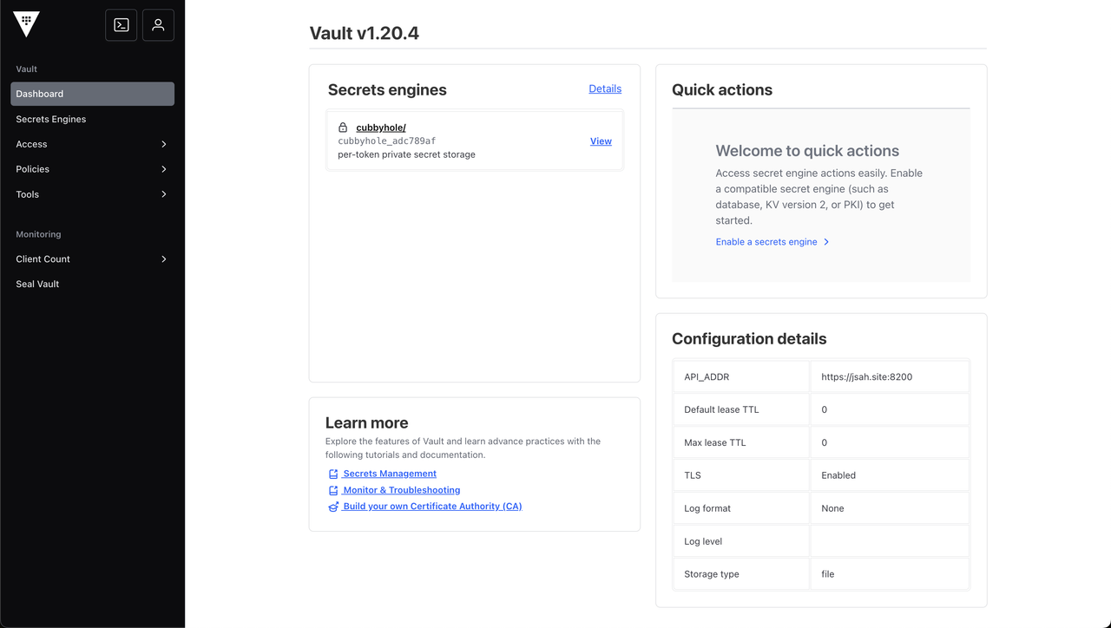Click the API_ADDR value cell
Image resolution: width=1111 pixels, height=628 pixels.
click(889, 376)
